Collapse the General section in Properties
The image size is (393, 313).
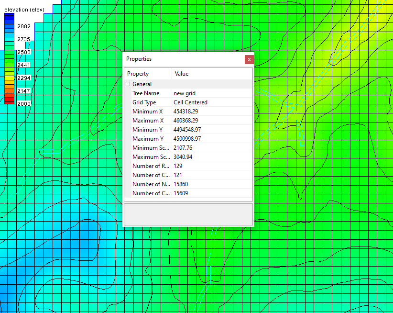(128, 84)
